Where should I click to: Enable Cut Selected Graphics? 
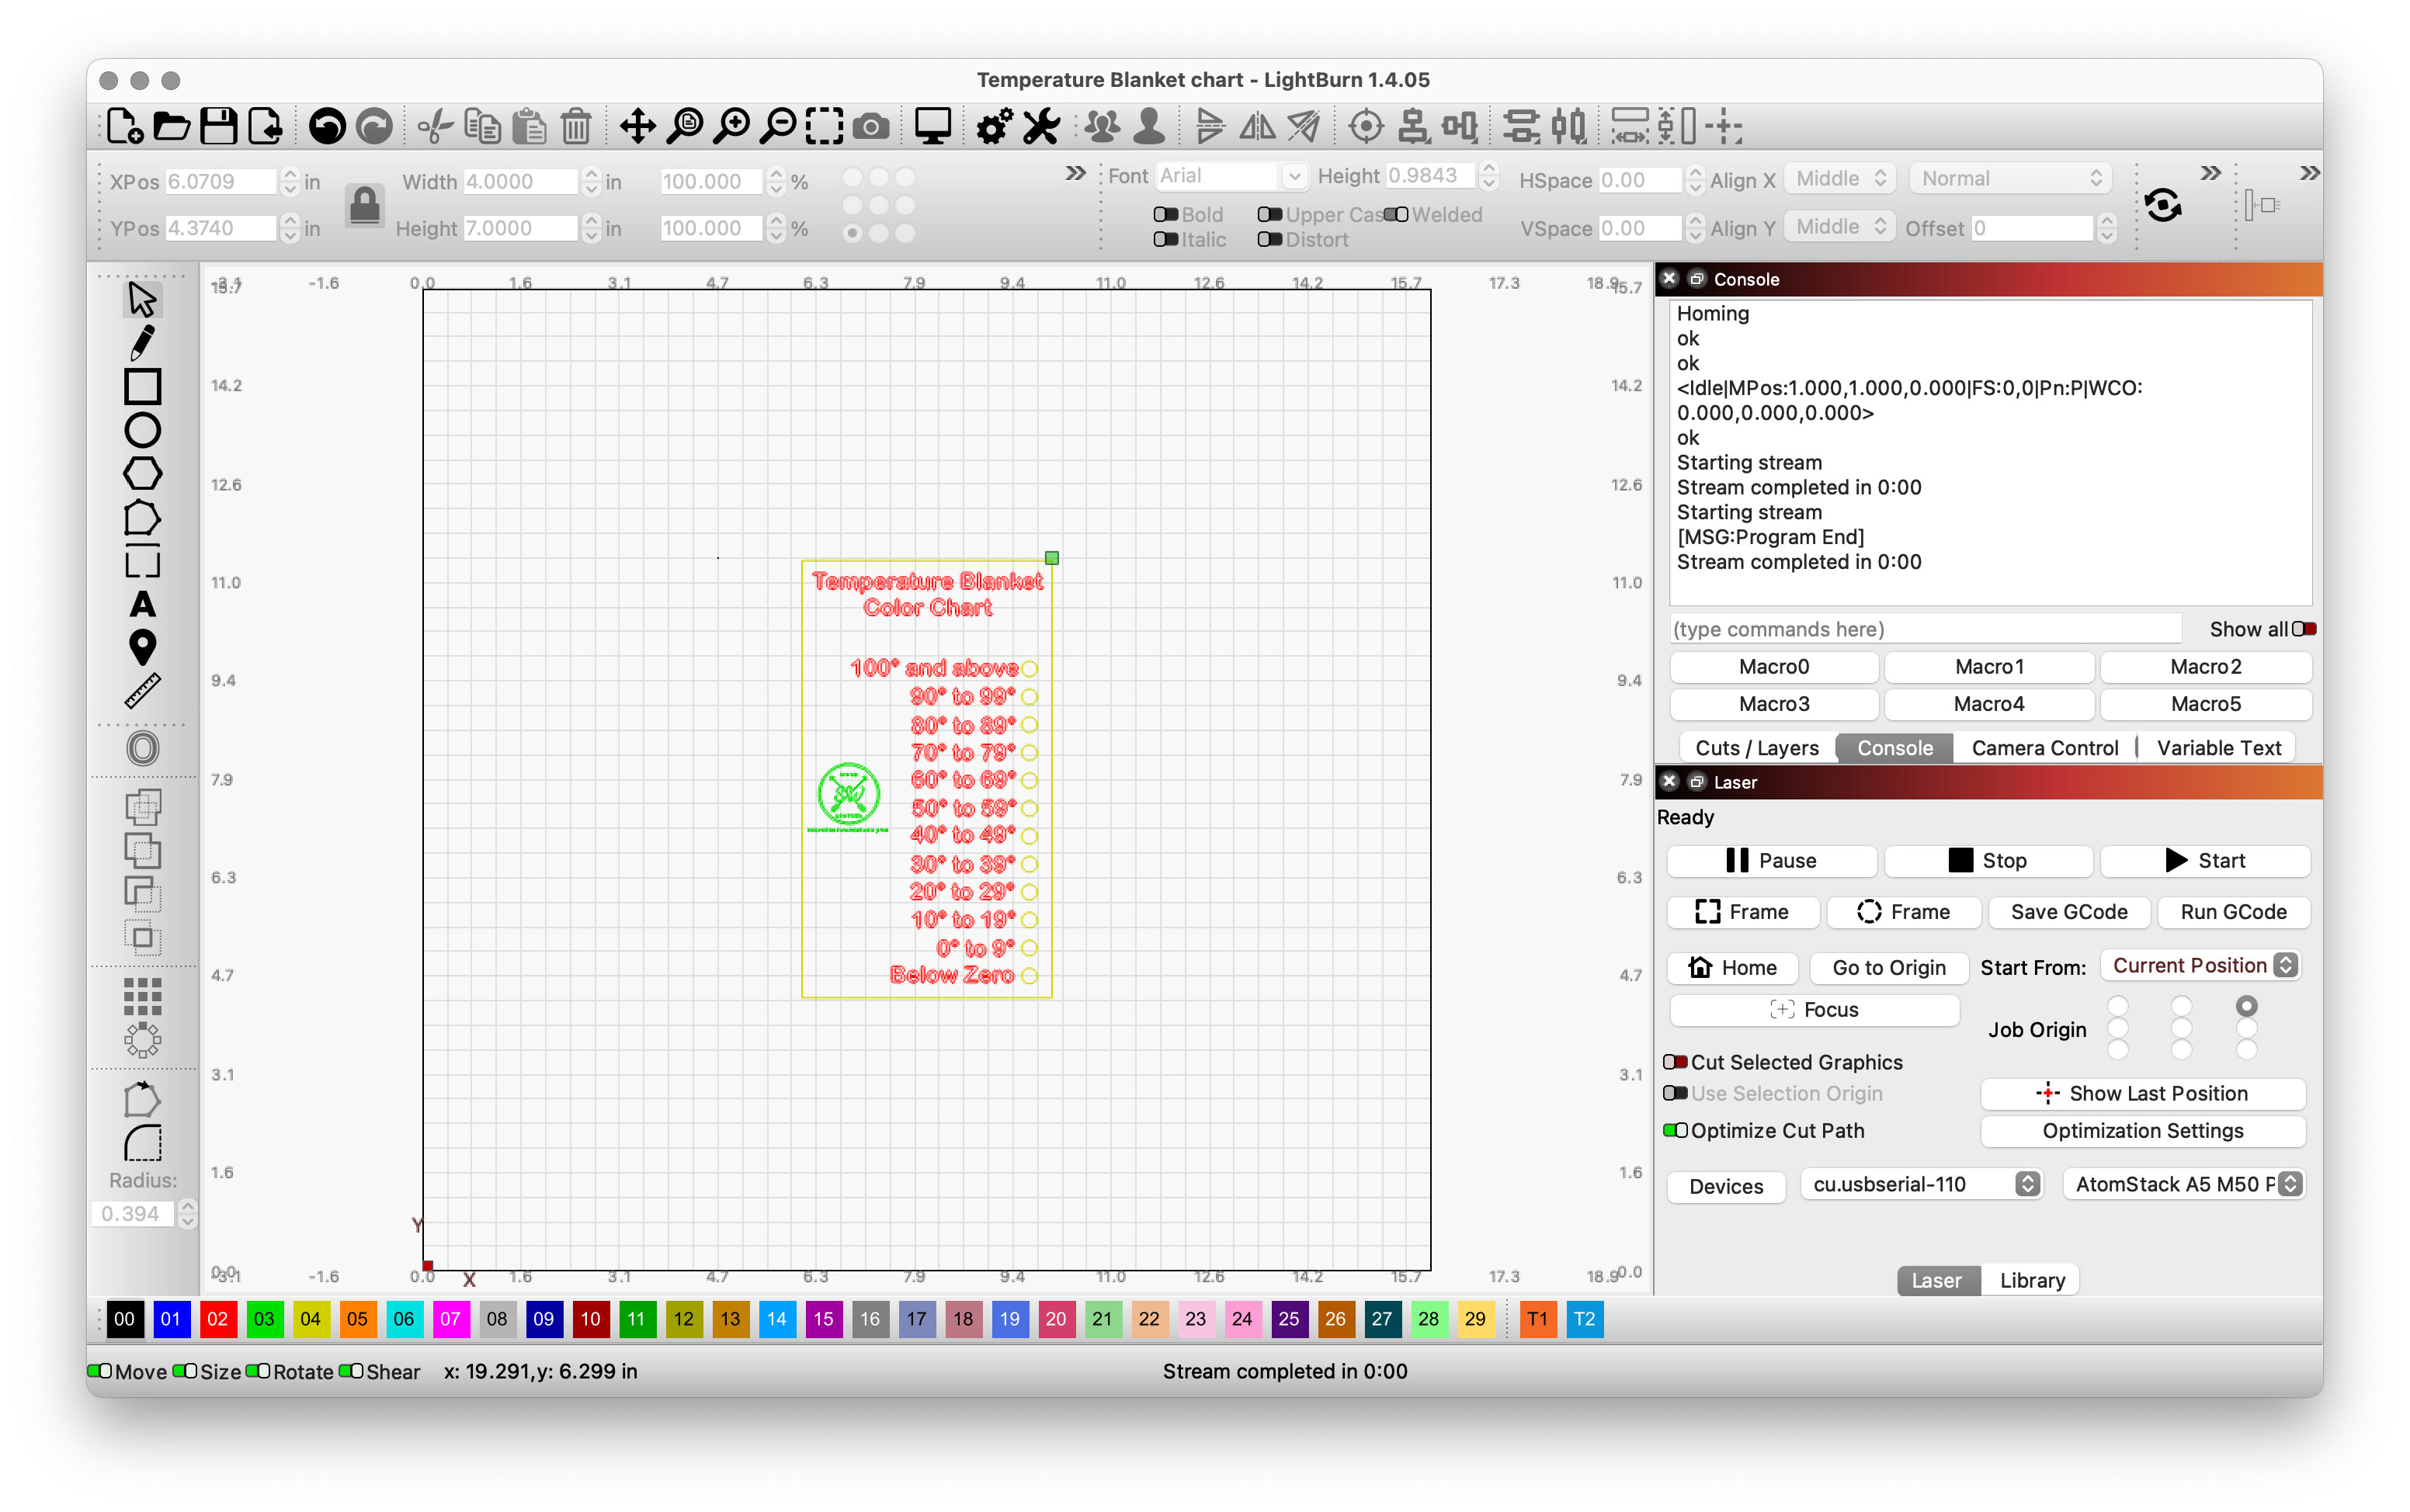(x=1675, y=1062)
